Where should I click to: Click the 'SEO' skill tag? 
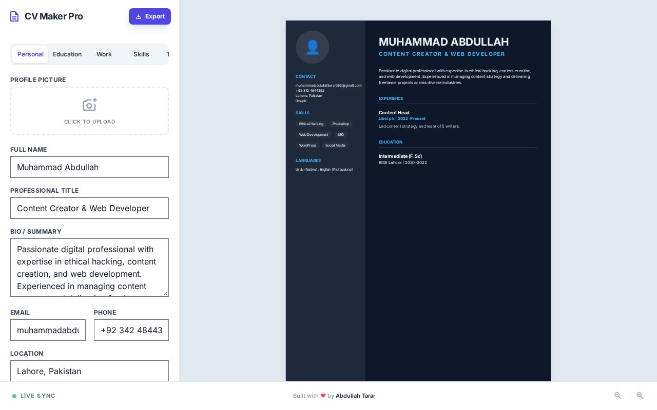pyautogui.click(x=341, y=135)
